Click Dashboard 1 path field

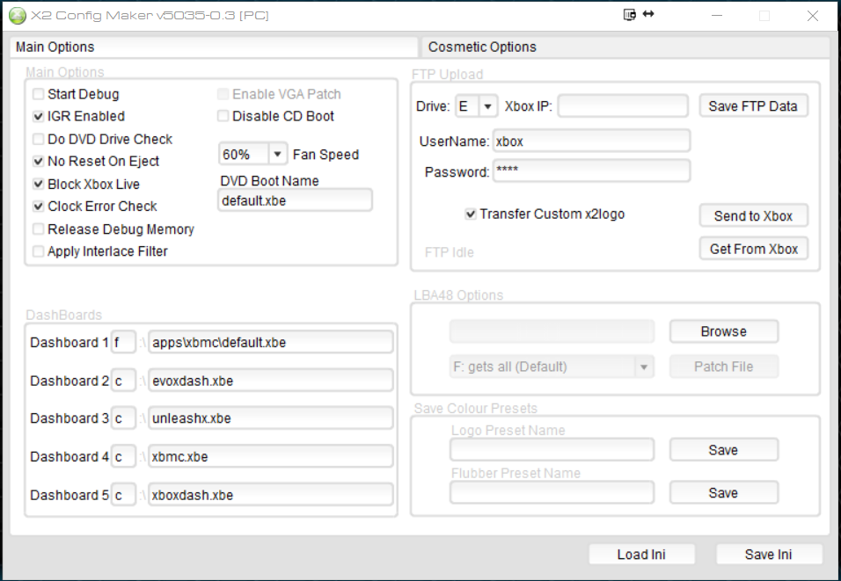coord(271,343)
